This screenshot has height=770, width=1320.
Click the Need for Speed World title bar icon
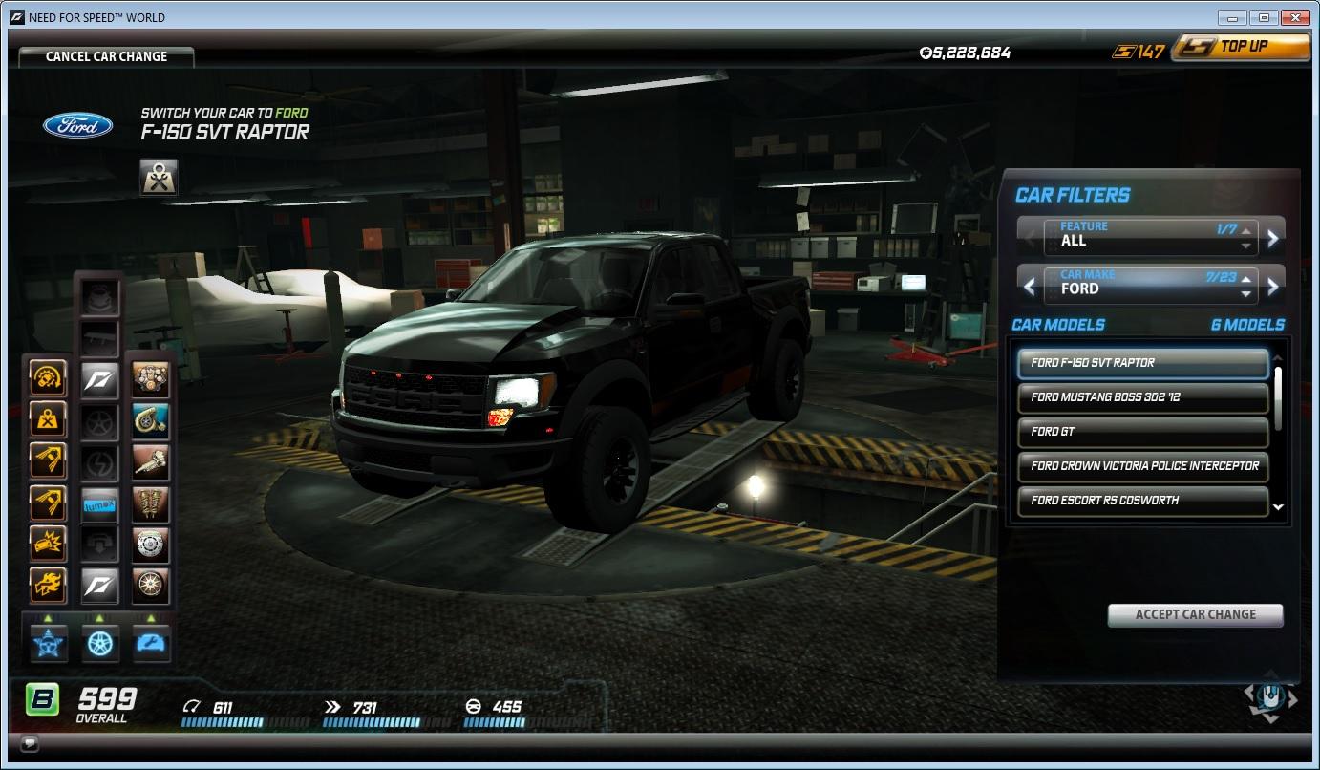coord(18,17)
